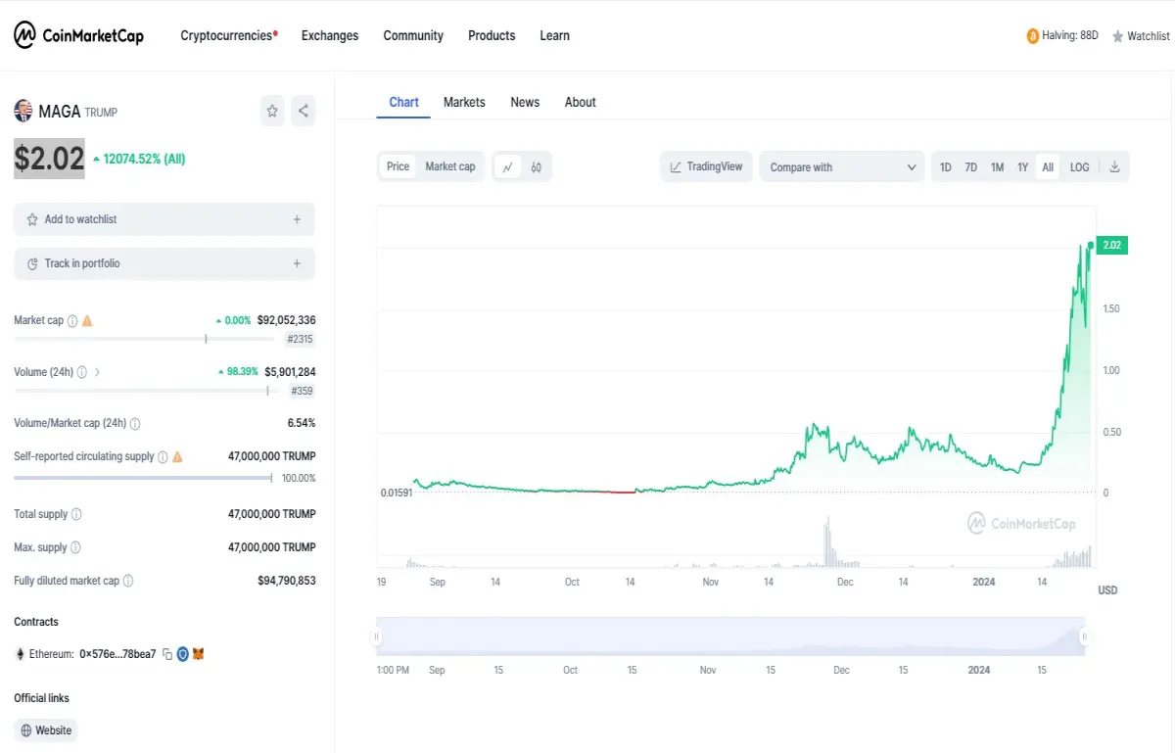Image resolution: width=1175 pixels, height=753 pixels.
Task: Click the share icon beside MAGA
Action: (304, 112)
